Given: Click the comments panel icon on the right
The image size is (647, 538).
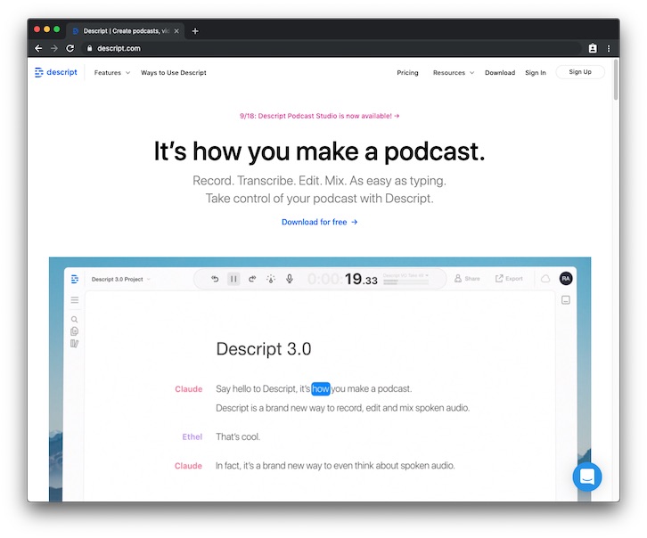Looking at the screenshot, I should tap(566, 300).
